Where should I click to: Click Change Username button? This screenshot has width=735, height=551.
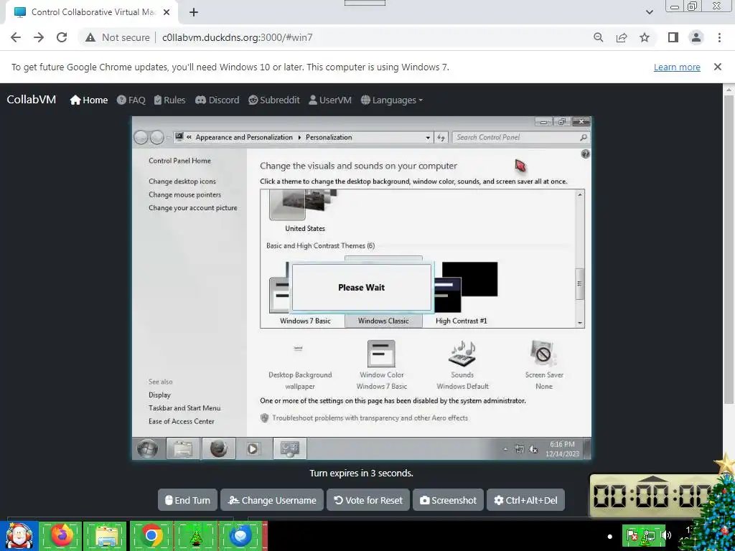[272, 500]
